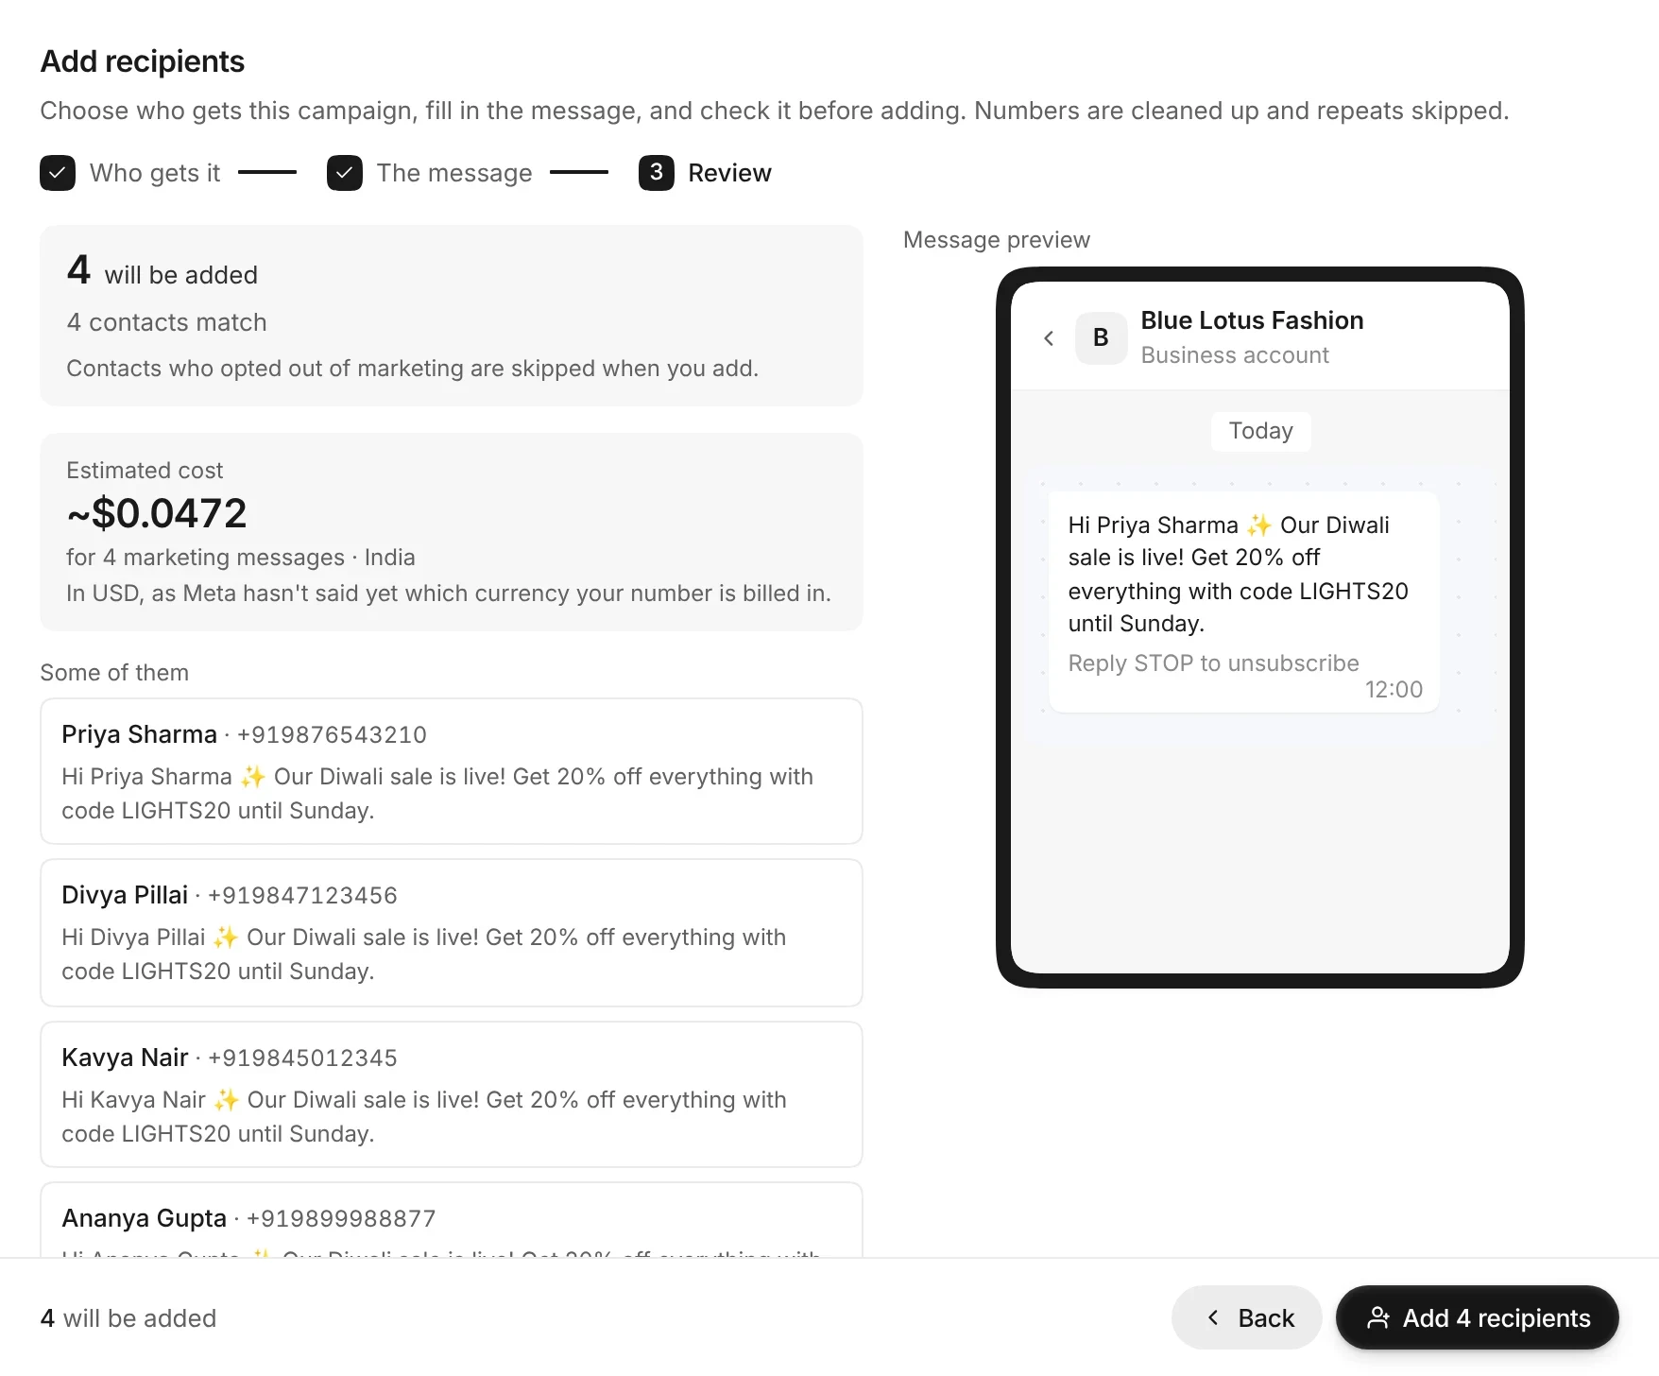The image size is (1659, 1376).
Task: Select the Divya Pillai recipient card
Action: pyautogui.click(x=452, y=933)
